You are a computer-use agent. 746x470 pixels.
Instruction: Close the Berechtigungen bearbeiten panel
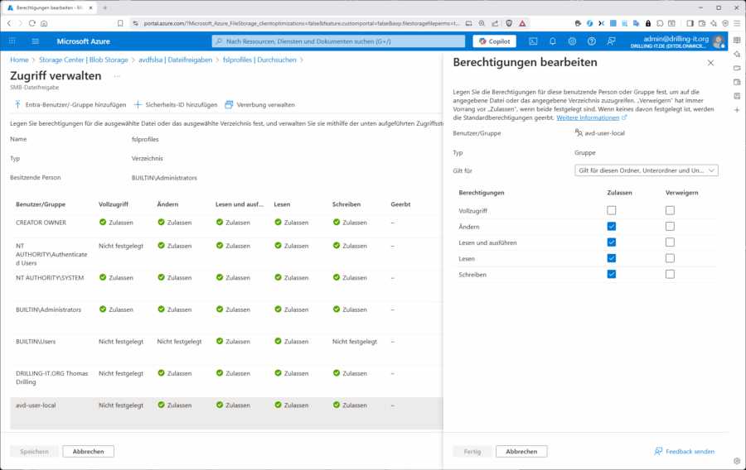(710, 63)
